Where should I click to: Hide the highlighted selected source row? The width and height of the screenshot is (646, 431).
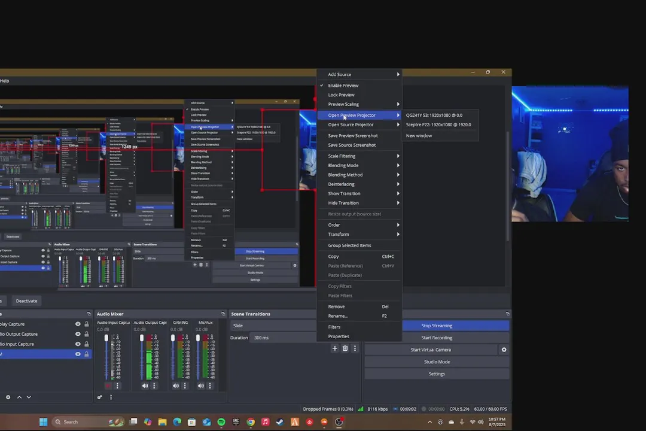coord(78,354)
